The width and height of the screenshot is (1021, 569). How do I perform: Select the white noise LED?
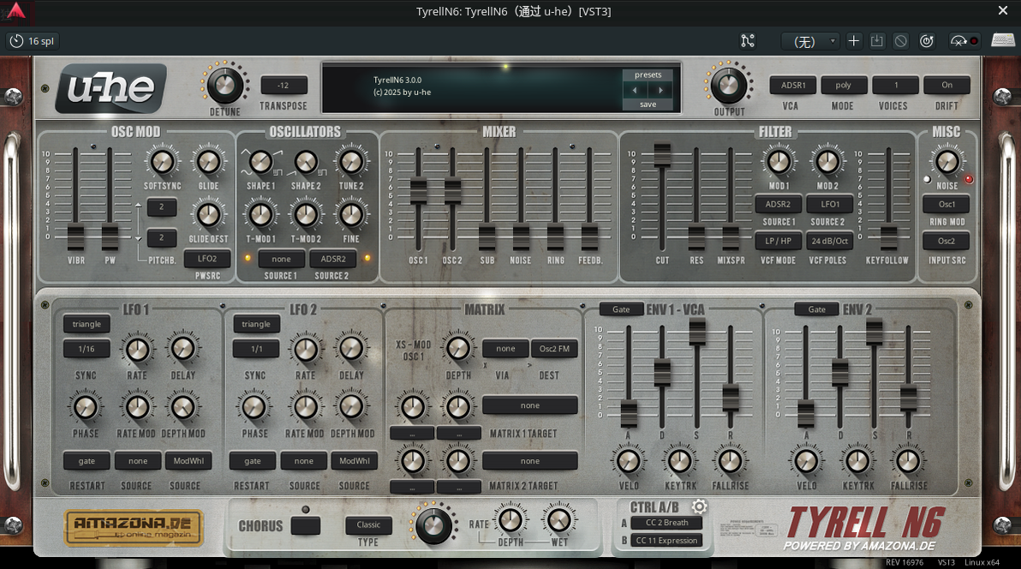[x=928, y=179]
